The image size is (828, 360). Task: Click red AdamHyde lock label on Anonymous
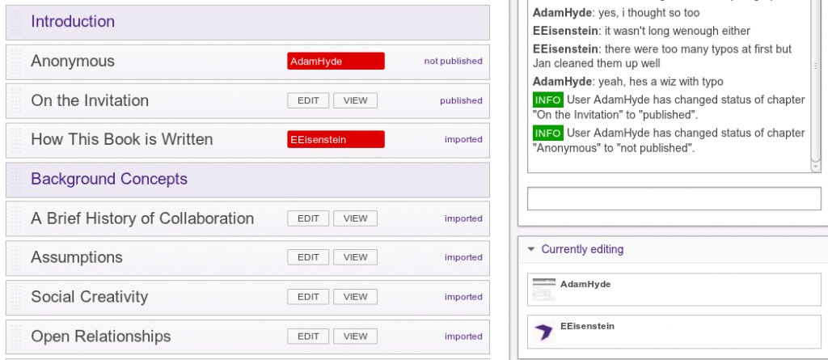point(336,61)
